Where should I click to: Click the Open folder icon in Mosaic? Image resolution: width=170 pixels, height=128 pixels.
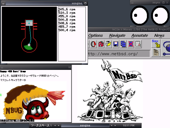tap(108, 44)
